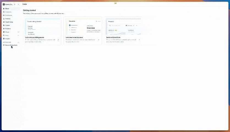Click the Usage icon in sidebar

(4, 32)
